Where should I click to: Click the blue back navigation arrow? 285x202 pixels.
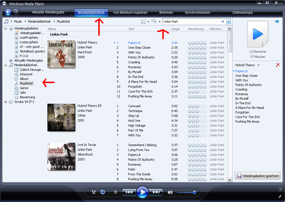[x=8, y=12]
